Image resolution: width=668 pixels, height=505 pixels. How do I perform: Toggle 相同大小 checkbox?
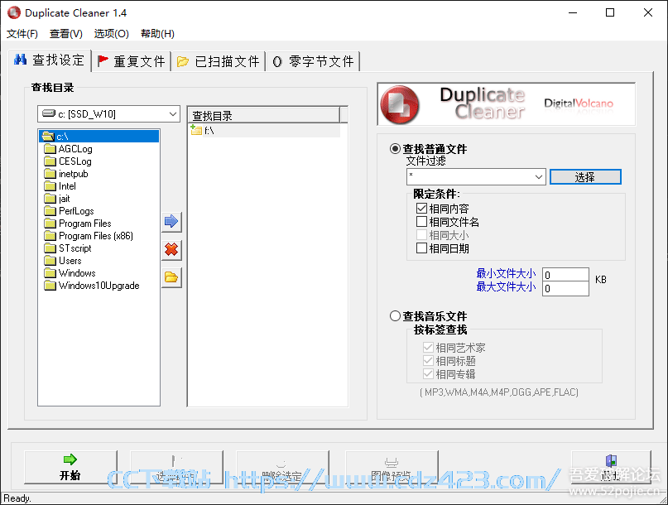coord(421,235)
